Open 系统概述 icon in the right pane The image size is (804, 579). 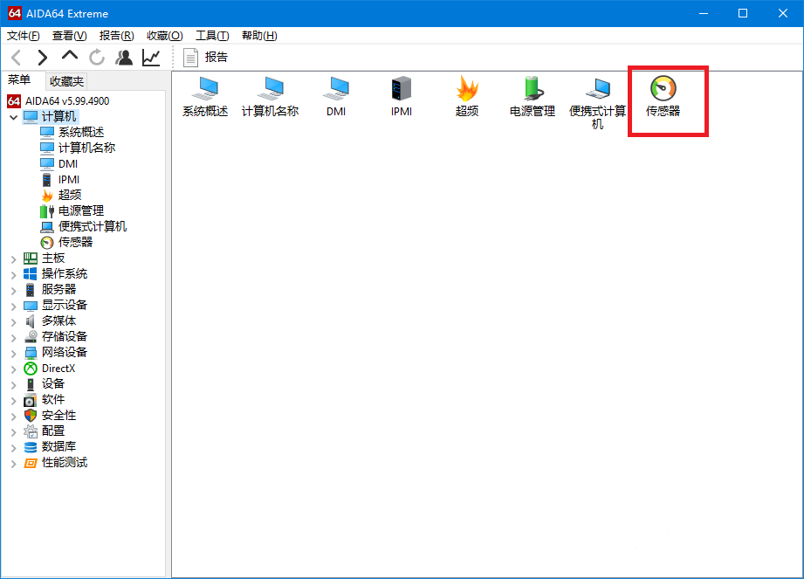(205, 96)
